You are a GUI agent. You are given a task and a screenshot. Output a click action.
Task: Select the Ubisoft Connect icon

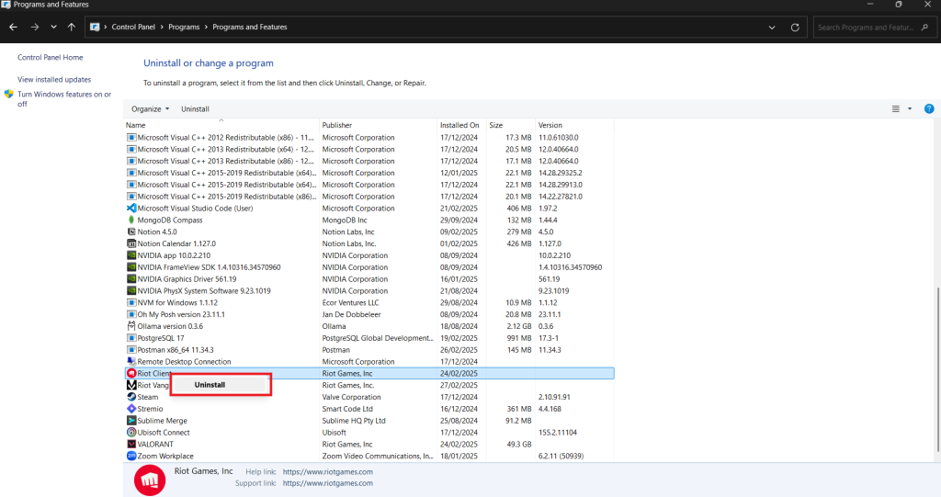pyautogui.click(x=131, y=432)
